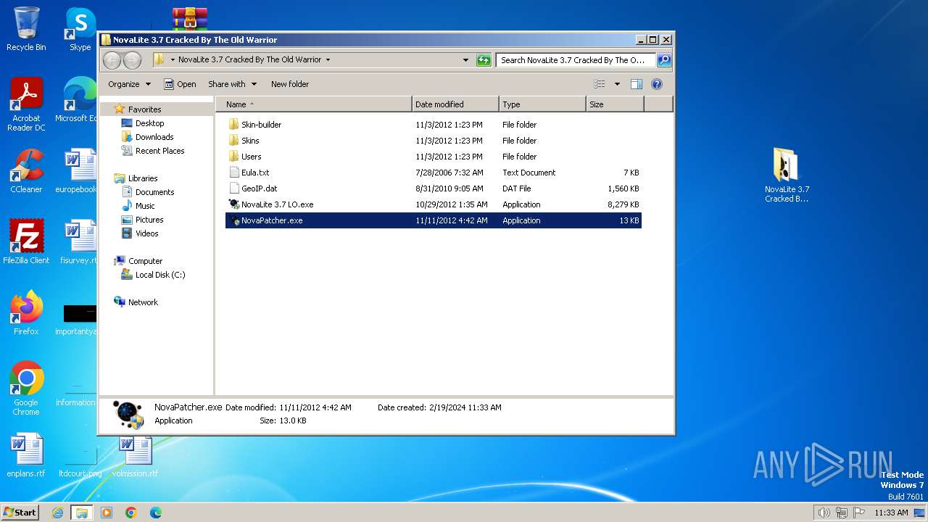Select Computer in navigation pane
Viewport: 928px width, 522px height.
coord(145,261)
